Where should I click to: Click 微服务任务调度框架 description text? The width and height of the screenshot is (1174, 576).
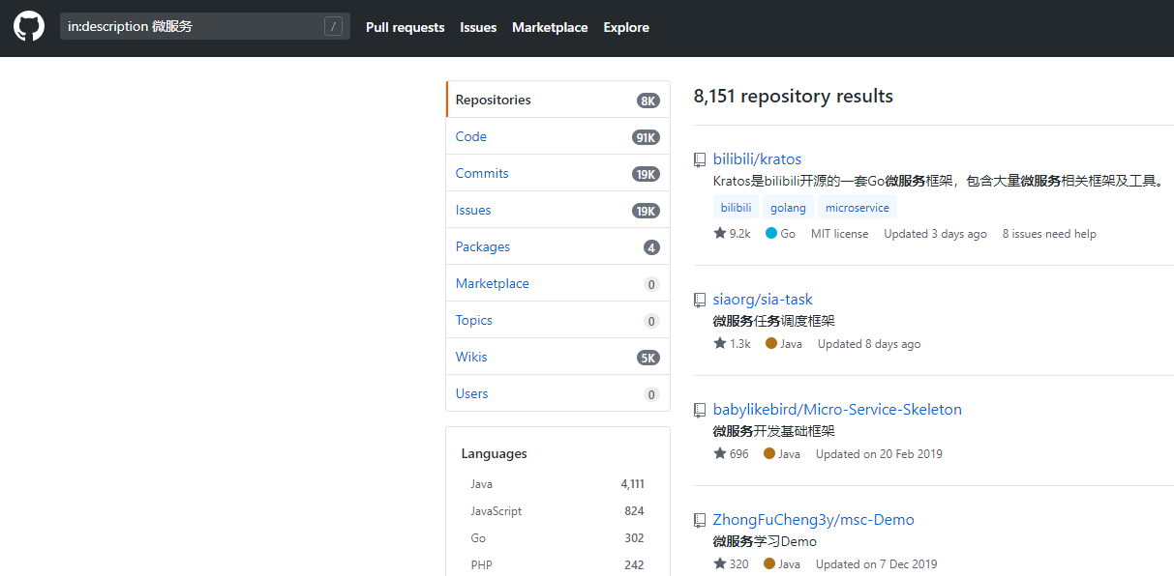[774, 321]
